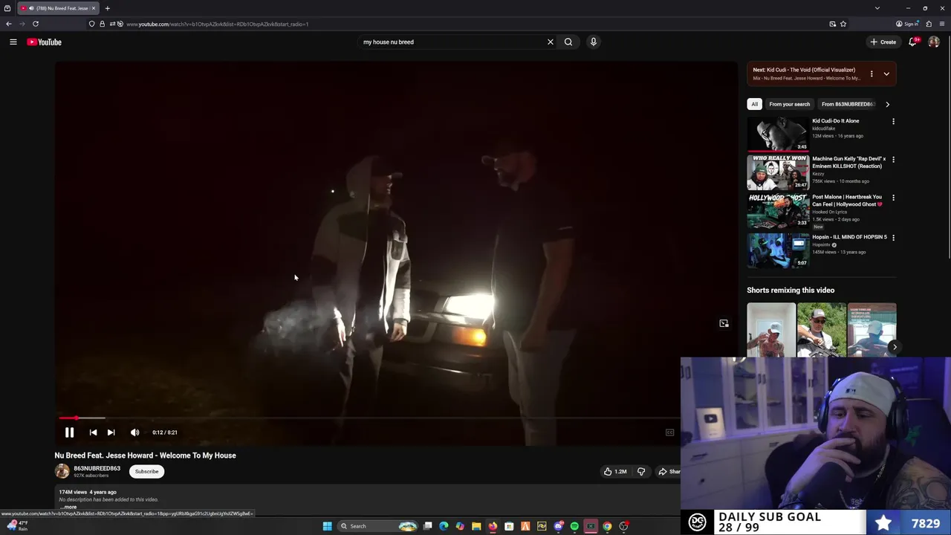Subscribe to 863NUBREED863

pos(146,471)
